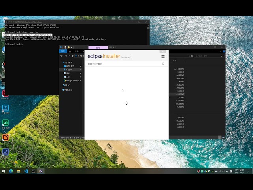Expand the Explorer ribbon with chevron
Viewport: 253px width, 190px height.
pos(221,51)
